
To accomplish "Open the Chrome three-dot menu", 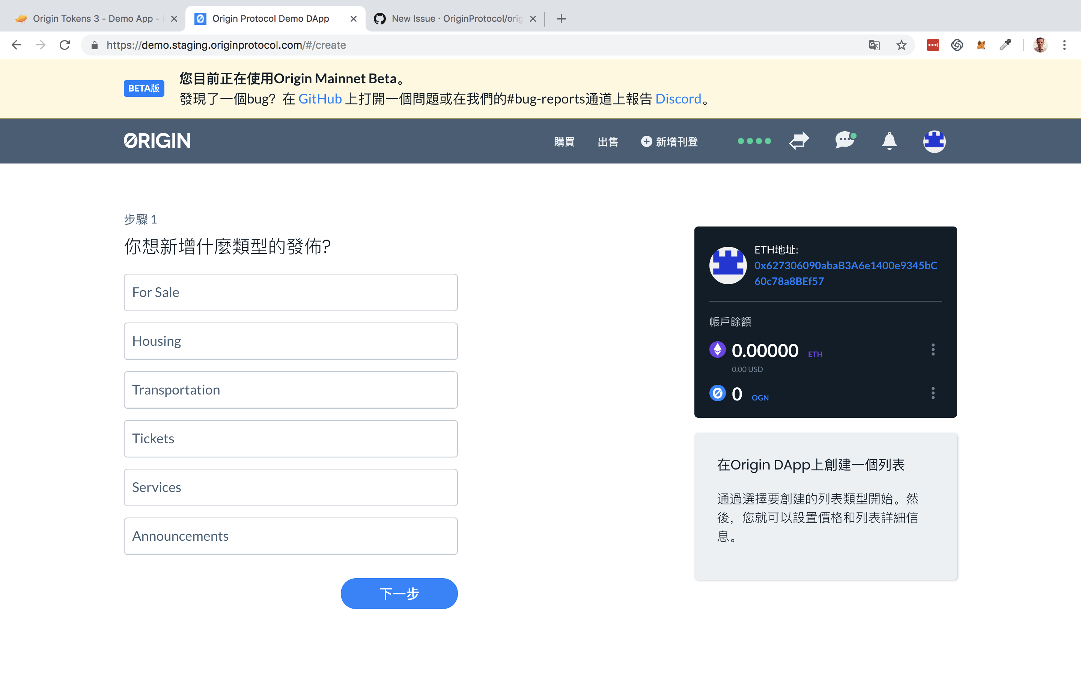I will 1064,45.
